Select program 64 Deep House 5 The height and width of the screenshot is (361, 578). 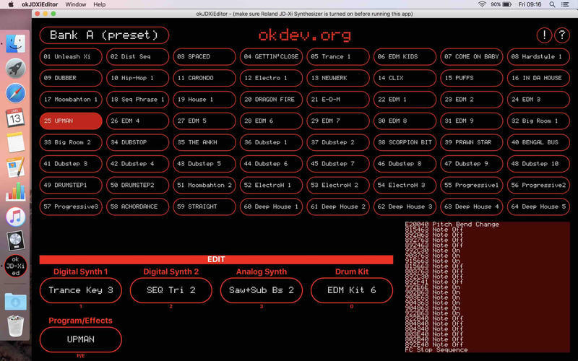pyautogui.click(x=539, y=206)
